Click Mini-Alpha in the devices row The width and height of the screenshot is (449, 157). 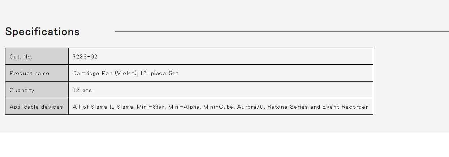click(184, 107)
